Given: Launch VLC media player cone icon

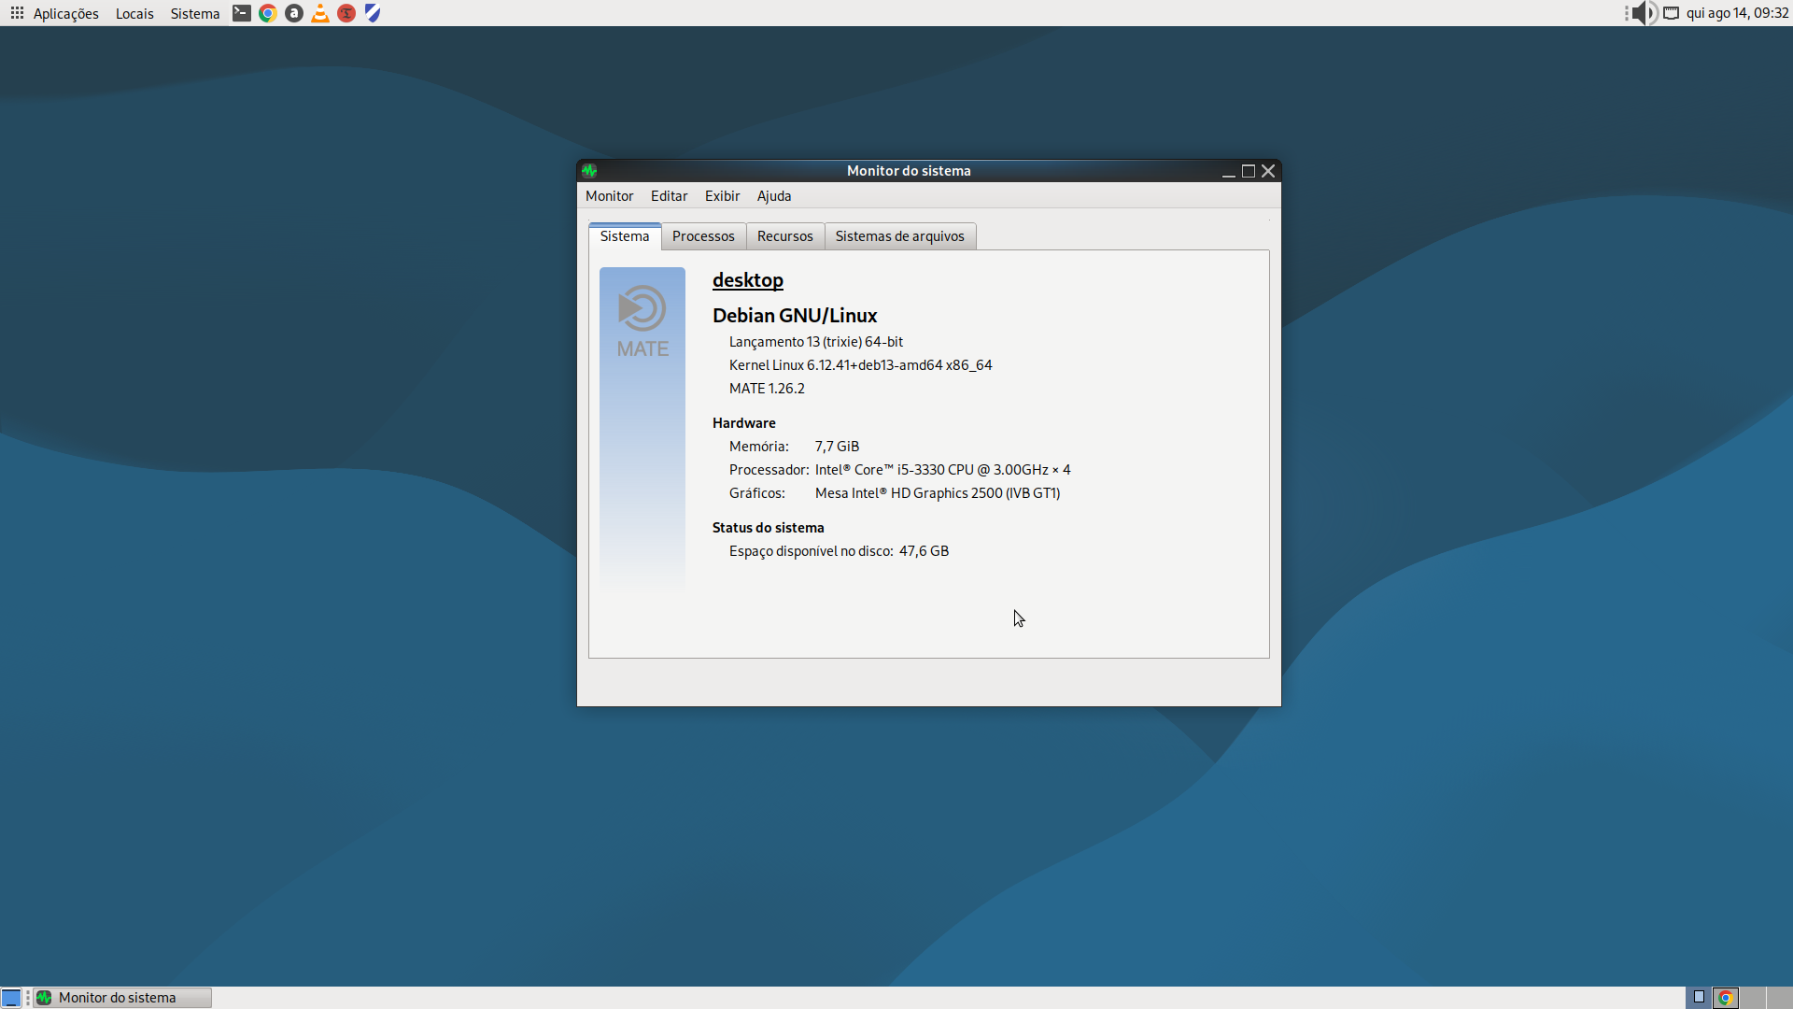Looking at the screenshot, I should coord(320,13).
